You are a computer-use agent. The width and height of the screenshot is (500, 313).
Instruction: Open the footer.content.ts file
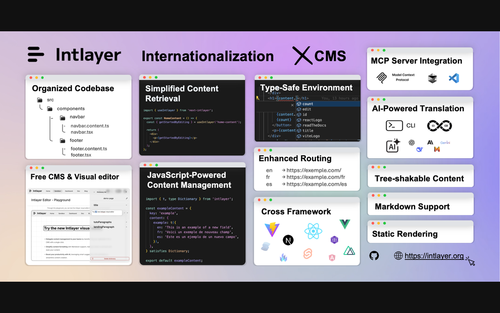coord(89,149)
